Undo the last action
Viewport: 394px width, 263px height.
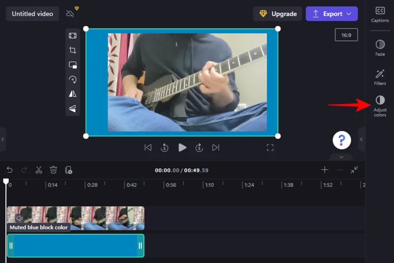[9, 170]
